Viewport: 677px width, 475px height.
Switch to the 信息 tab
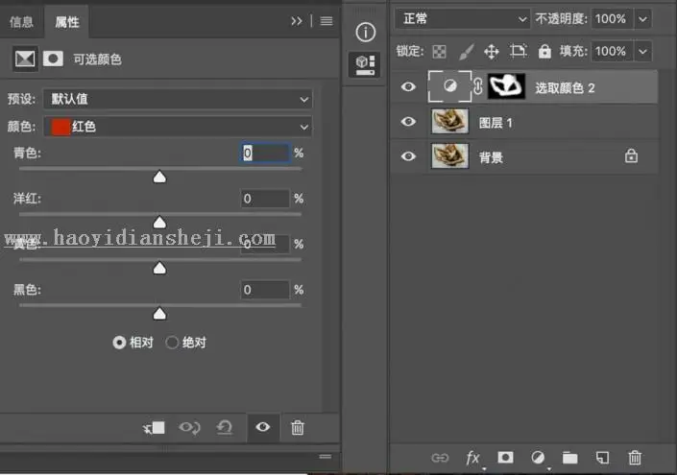[x=21, y=22]
